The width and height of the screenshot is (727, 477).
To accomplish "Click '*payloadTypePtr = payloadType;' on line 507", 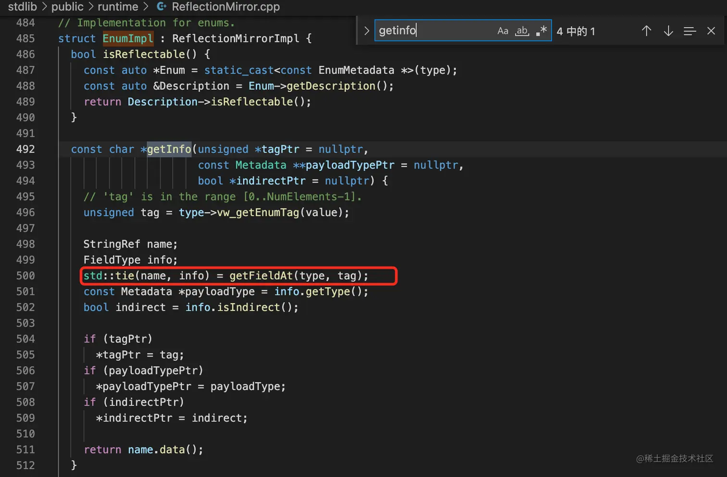I will pos(191,386).
